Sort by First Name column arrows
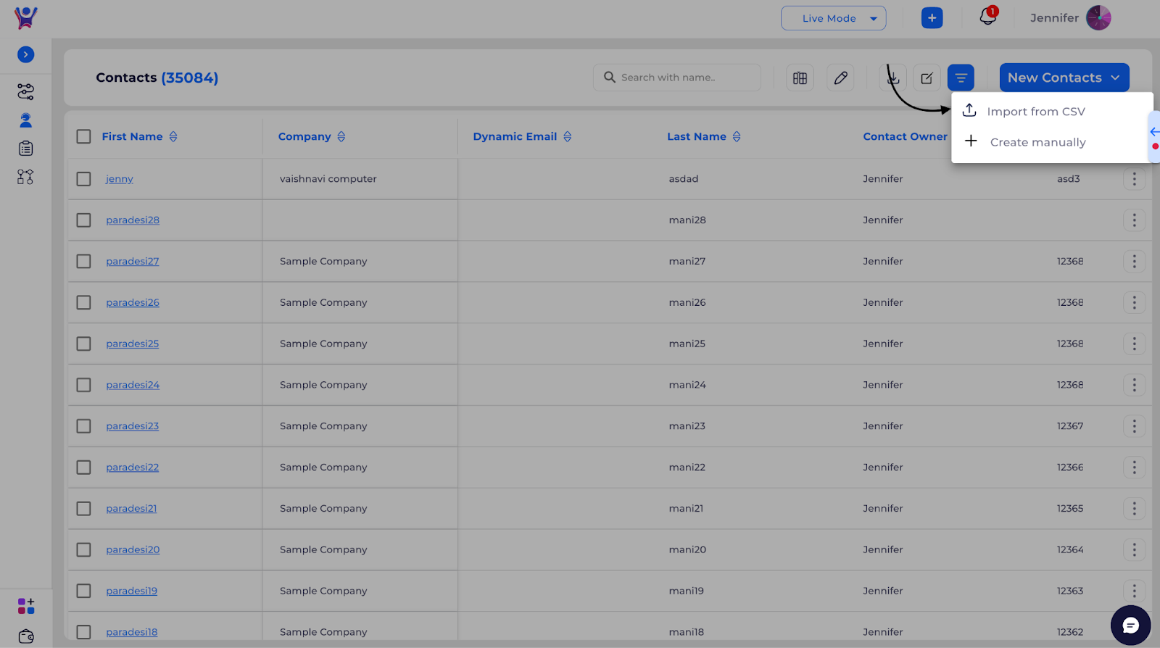Viewport: 1160px width, 648px height. pyautogui.click(x=173, y=136)
